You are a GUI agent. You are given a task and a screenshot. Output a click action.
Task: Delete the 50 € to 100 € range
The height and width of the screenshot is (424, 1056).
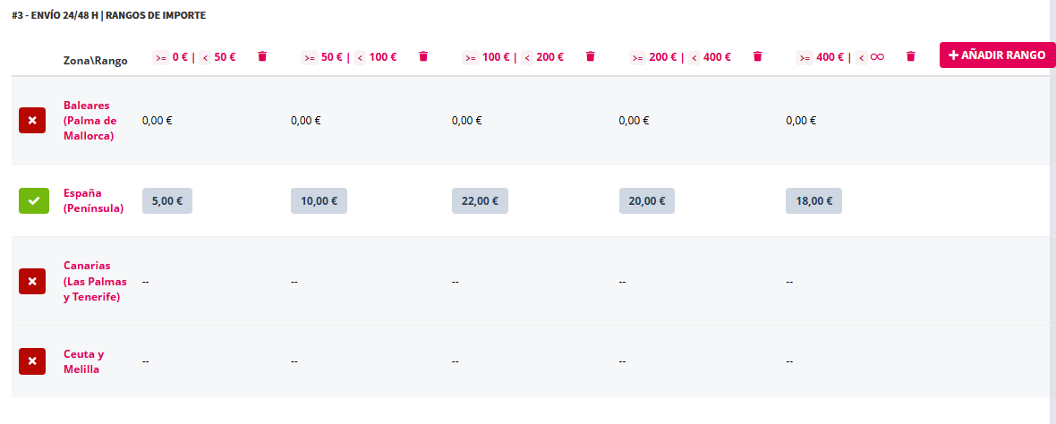(423, 56)
